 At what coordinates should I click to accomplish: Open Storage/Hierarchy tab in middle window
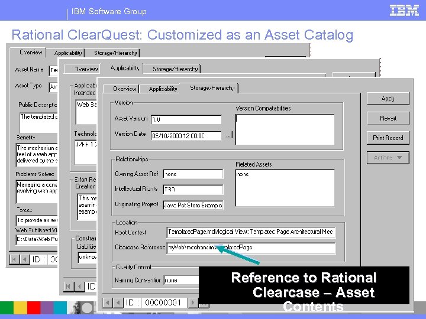[172, 69]
